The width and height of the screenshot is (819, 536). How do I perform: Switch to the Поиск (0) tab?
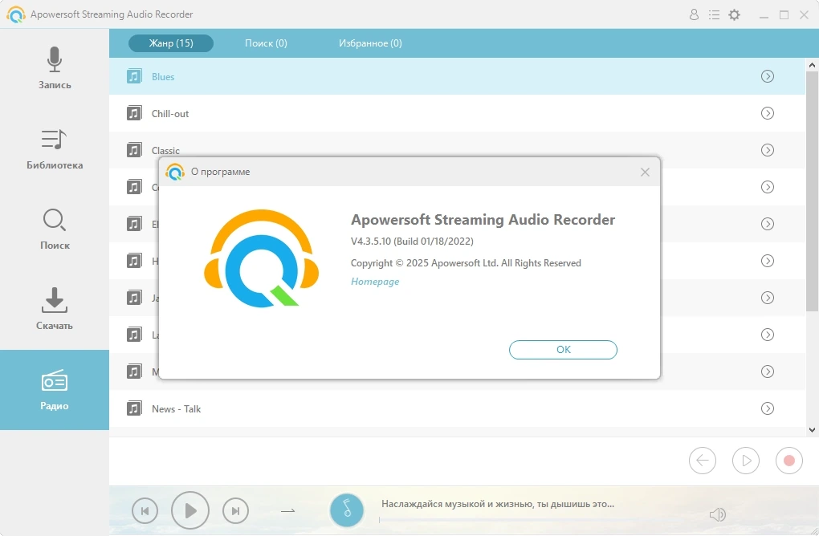pyautogui.click(x=266, y=43)
